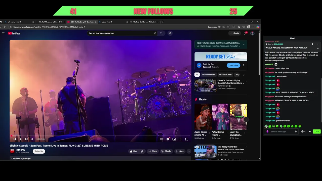322x181 pixels.
Task: Collapse the pinned chat message chevron
Action: click(x=318, y=48)
